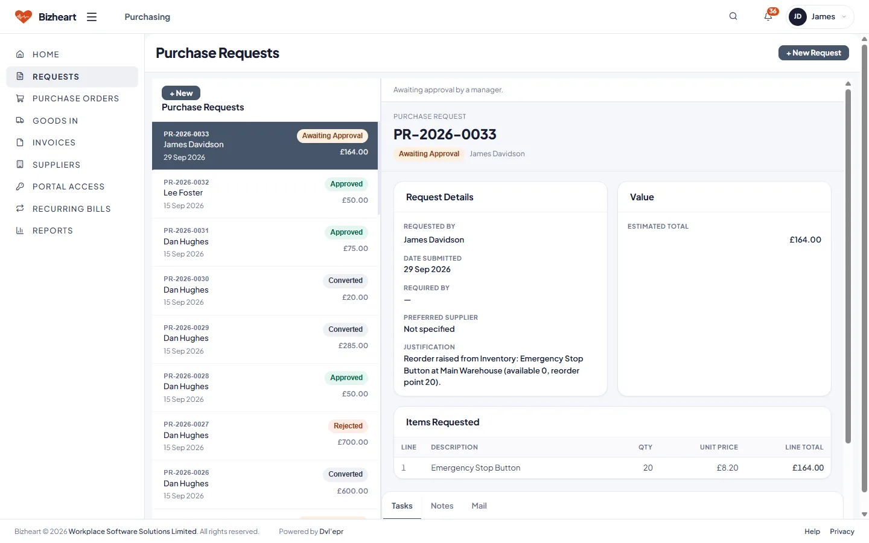This screenshot has width=869, height=543.
Task: Open the Help link in footer
Action: tap(812, 532)
